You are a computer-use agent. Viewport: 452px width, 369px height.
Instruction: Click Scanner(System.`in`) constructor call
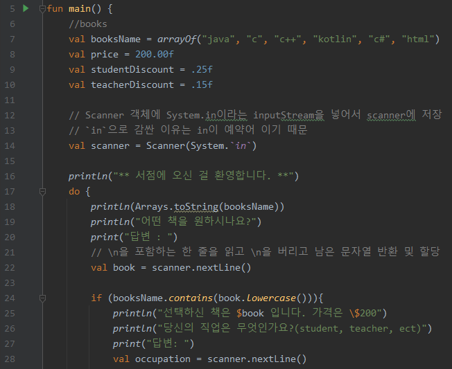(x=201, y=146)
